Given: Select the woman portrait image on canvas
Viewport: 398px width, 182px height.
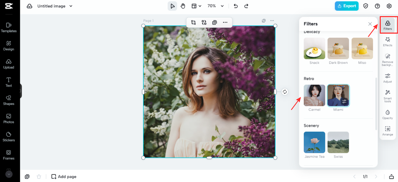Looking at the screenshot, I should click(x=209, y=91).
